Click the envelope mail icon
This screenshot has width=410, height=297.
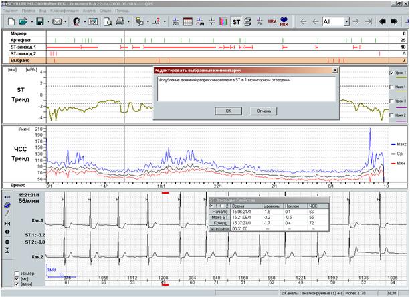coord(57,21)
